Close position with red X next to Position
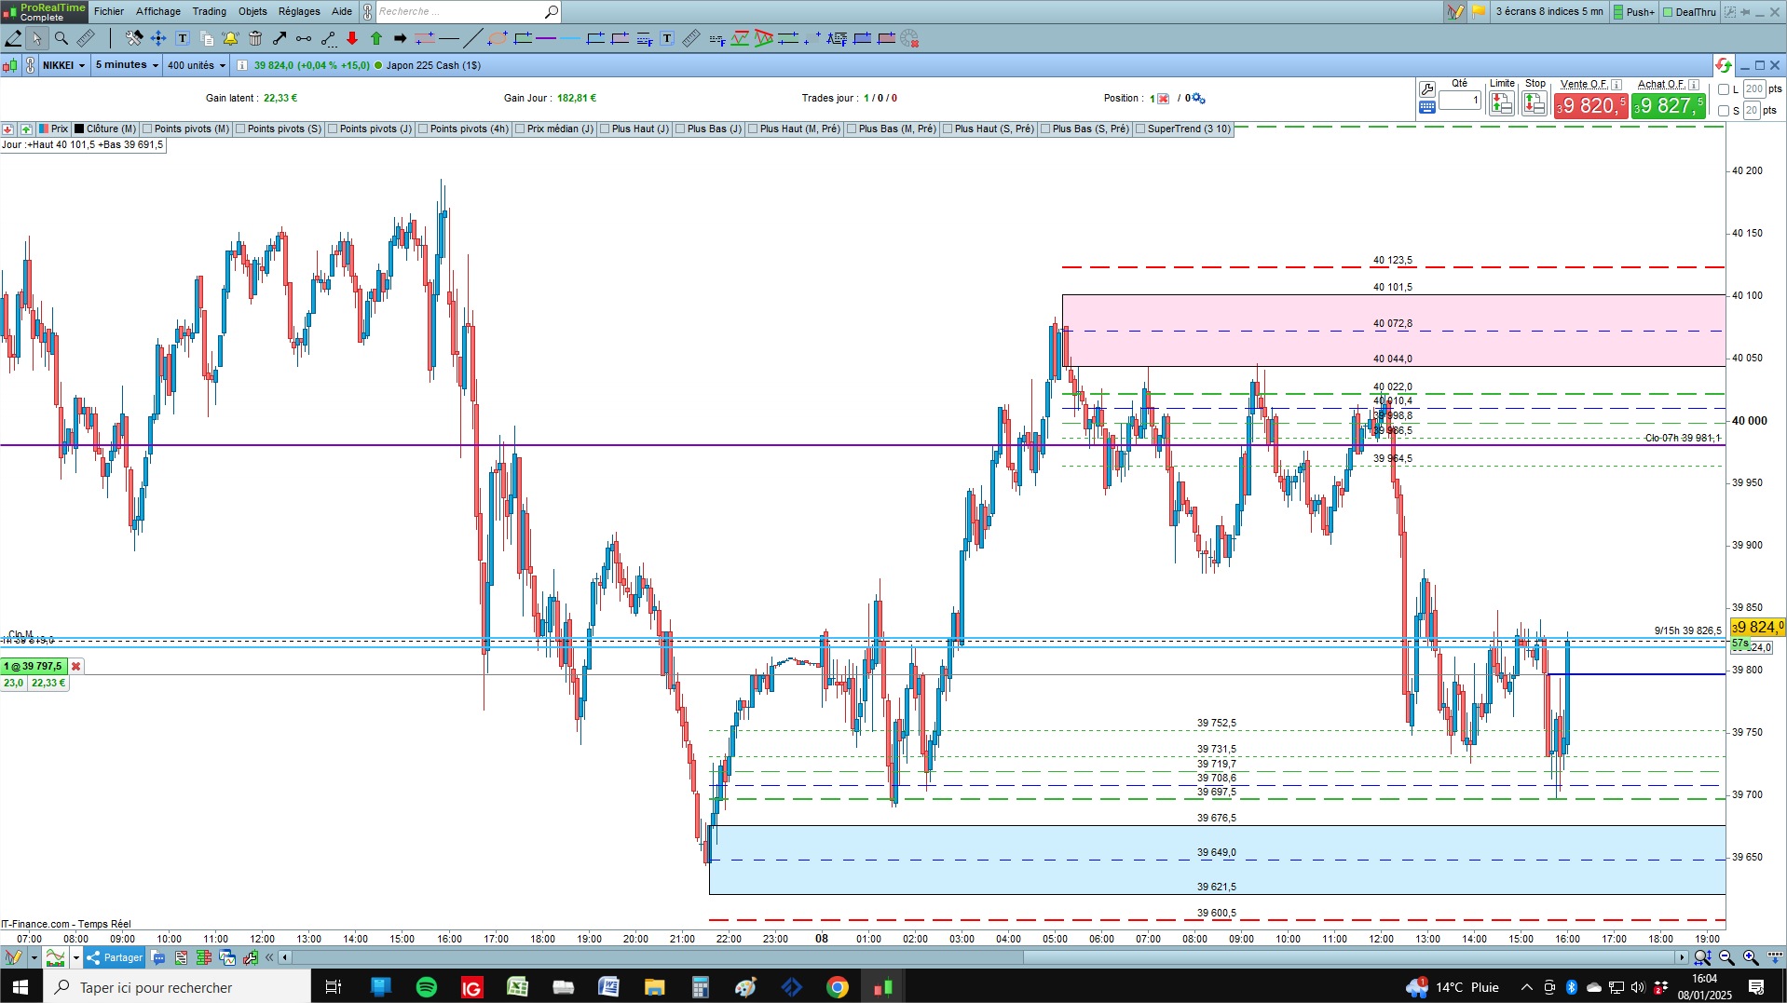 point(1163,99)
